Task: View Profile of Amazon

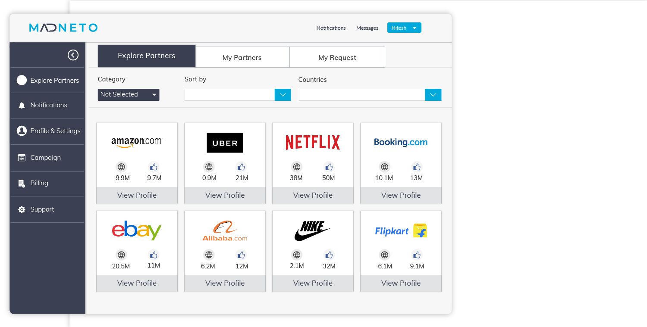Action: click(x=137, y=195)
